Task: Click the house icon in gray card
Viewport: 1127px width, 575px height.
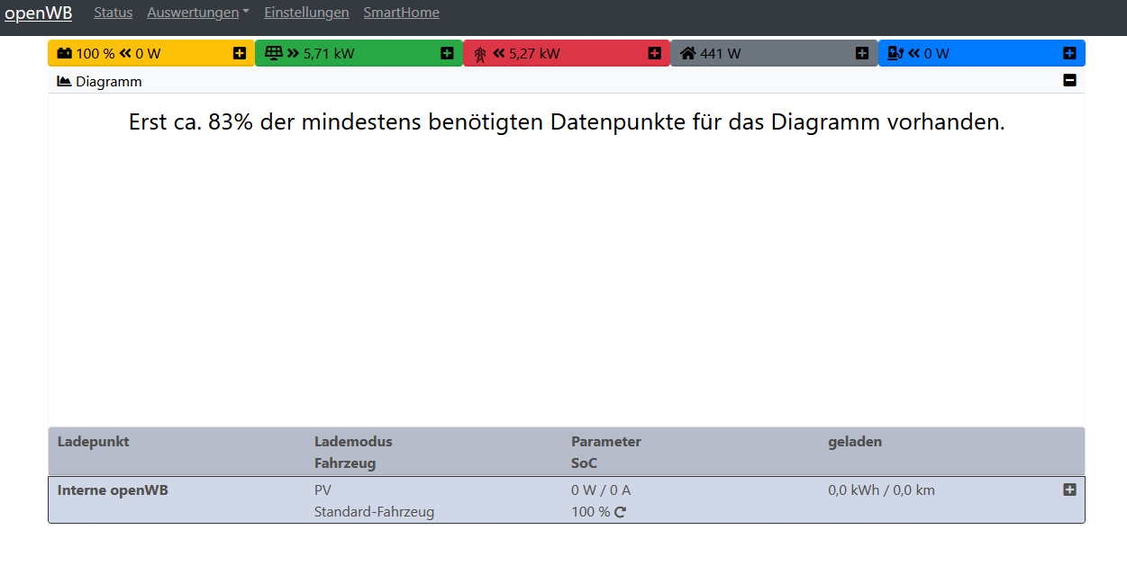Action: (688, 53)
